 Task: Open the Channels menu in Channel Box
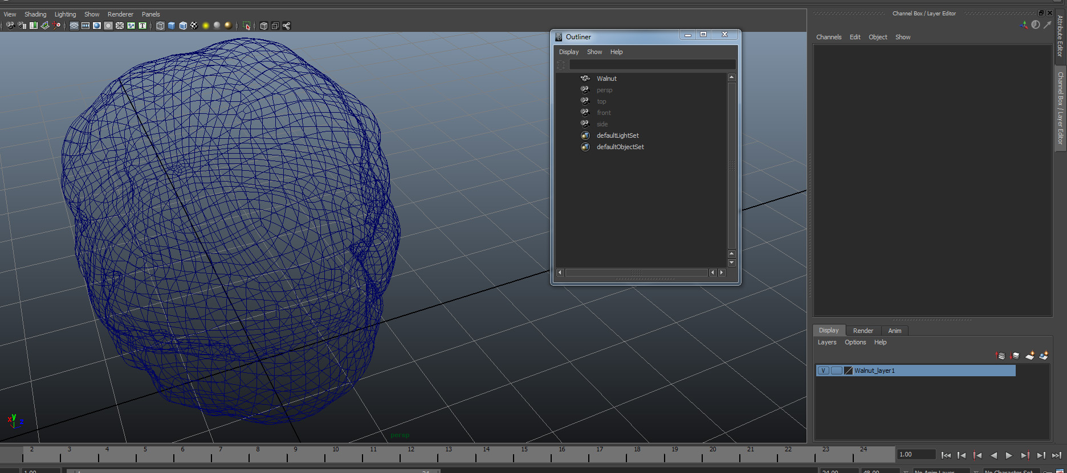point(829,37)
